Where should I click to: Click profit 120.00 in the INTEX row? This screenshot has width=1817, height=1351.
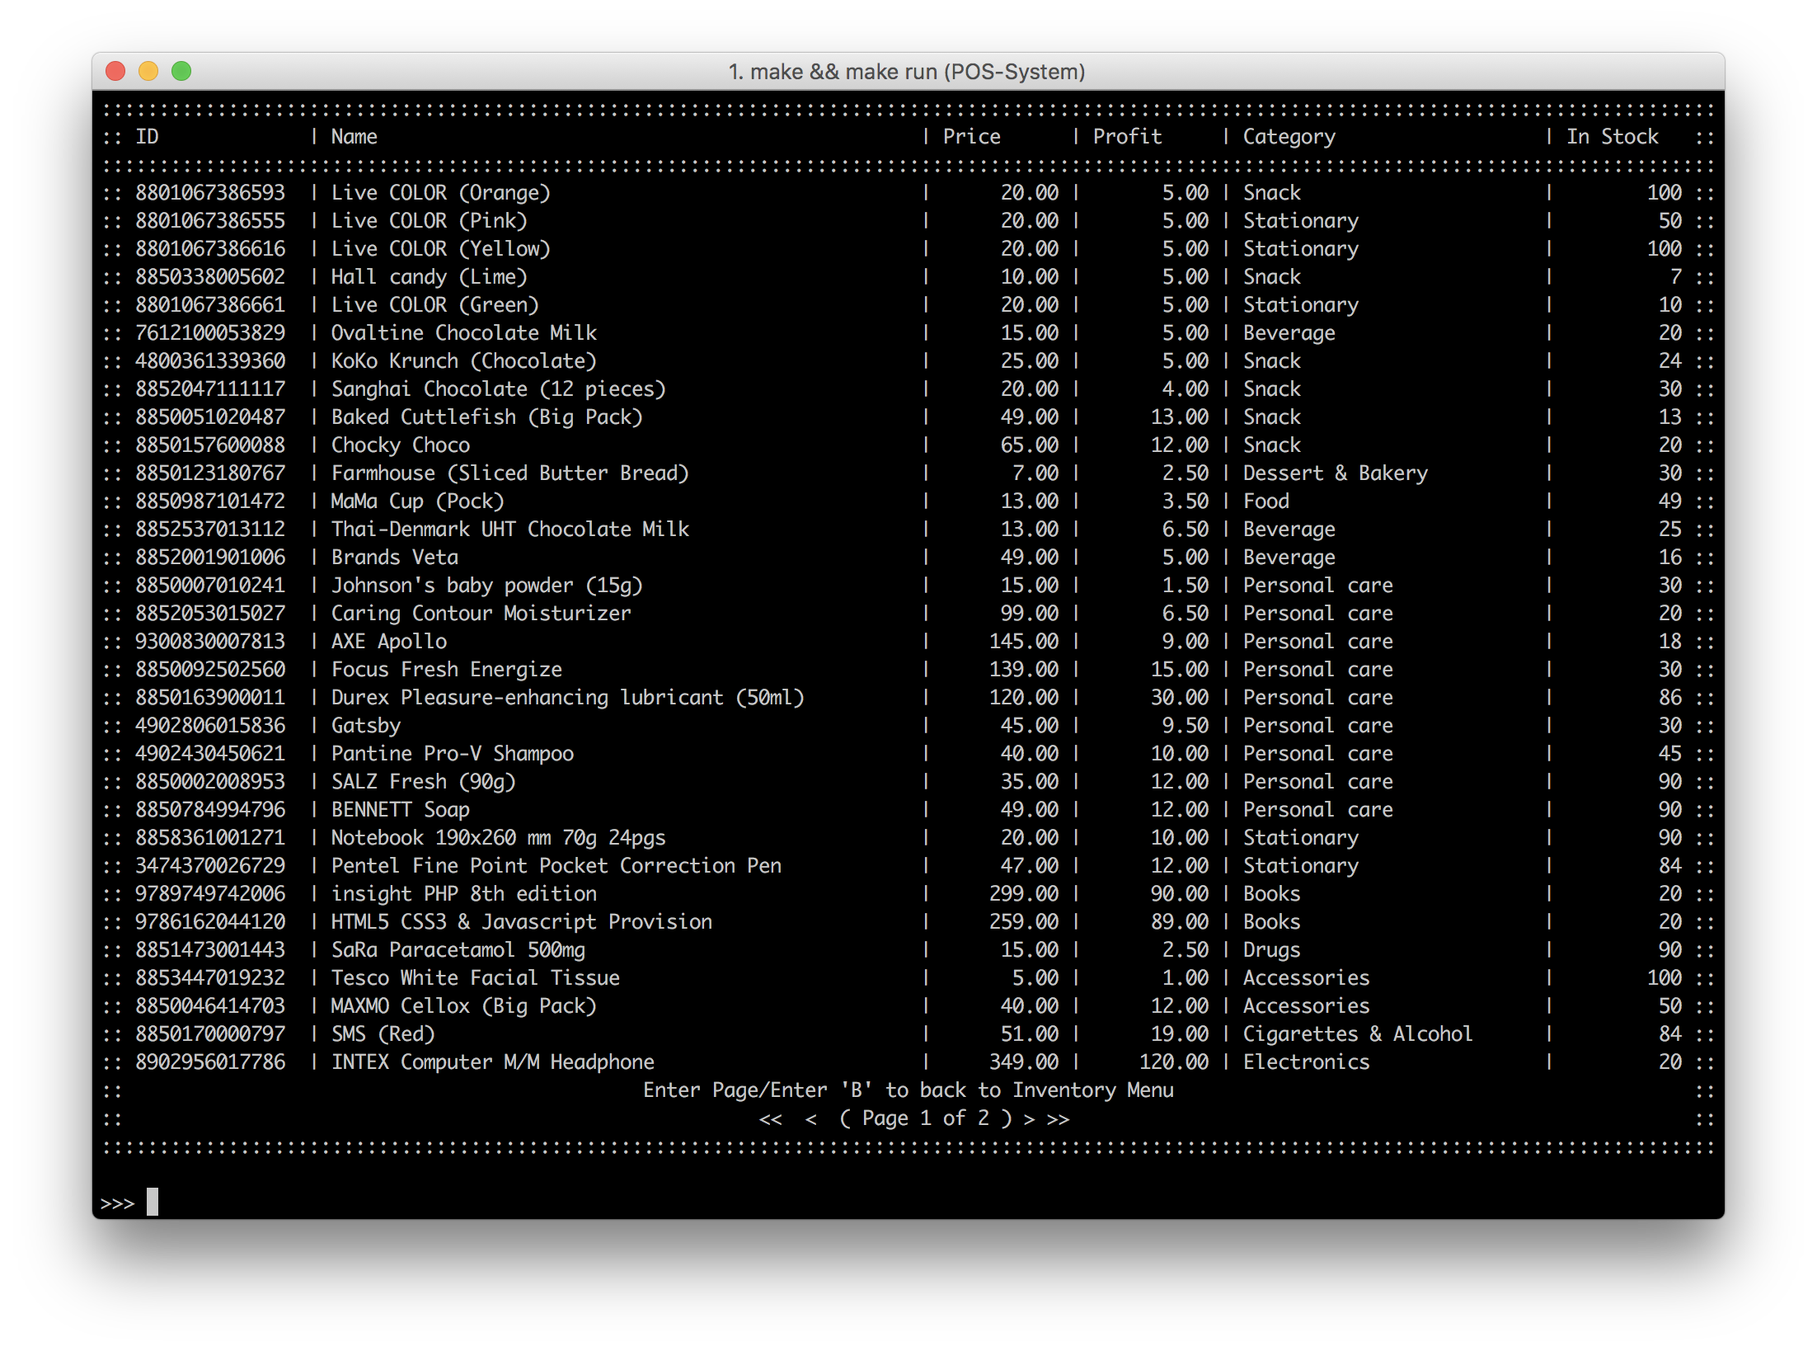[1174, 1062]
